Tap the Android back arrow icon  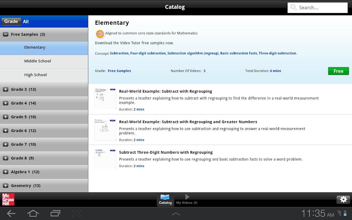pyautogui.click(x=11, y=213)
